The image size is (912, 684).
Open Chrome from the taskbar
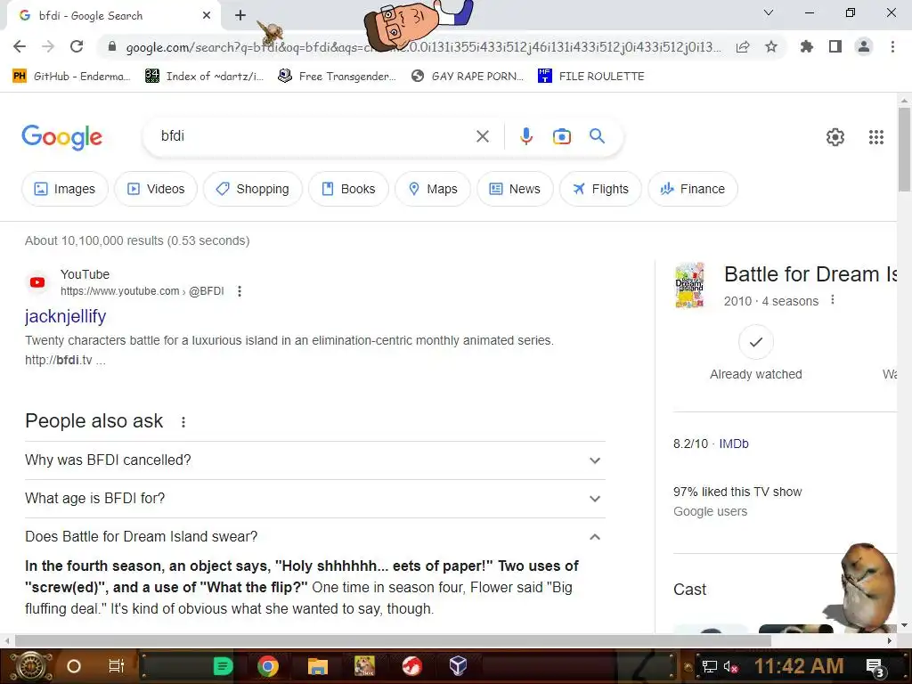click(x=268, y=666)
